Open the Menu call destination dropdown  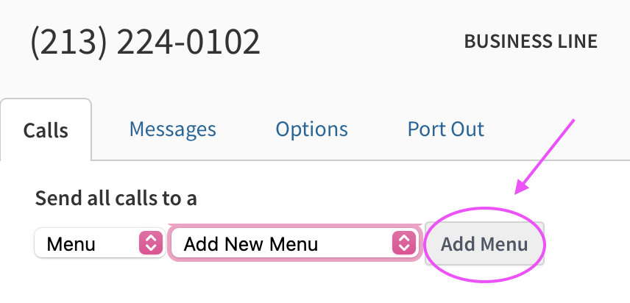98,243
